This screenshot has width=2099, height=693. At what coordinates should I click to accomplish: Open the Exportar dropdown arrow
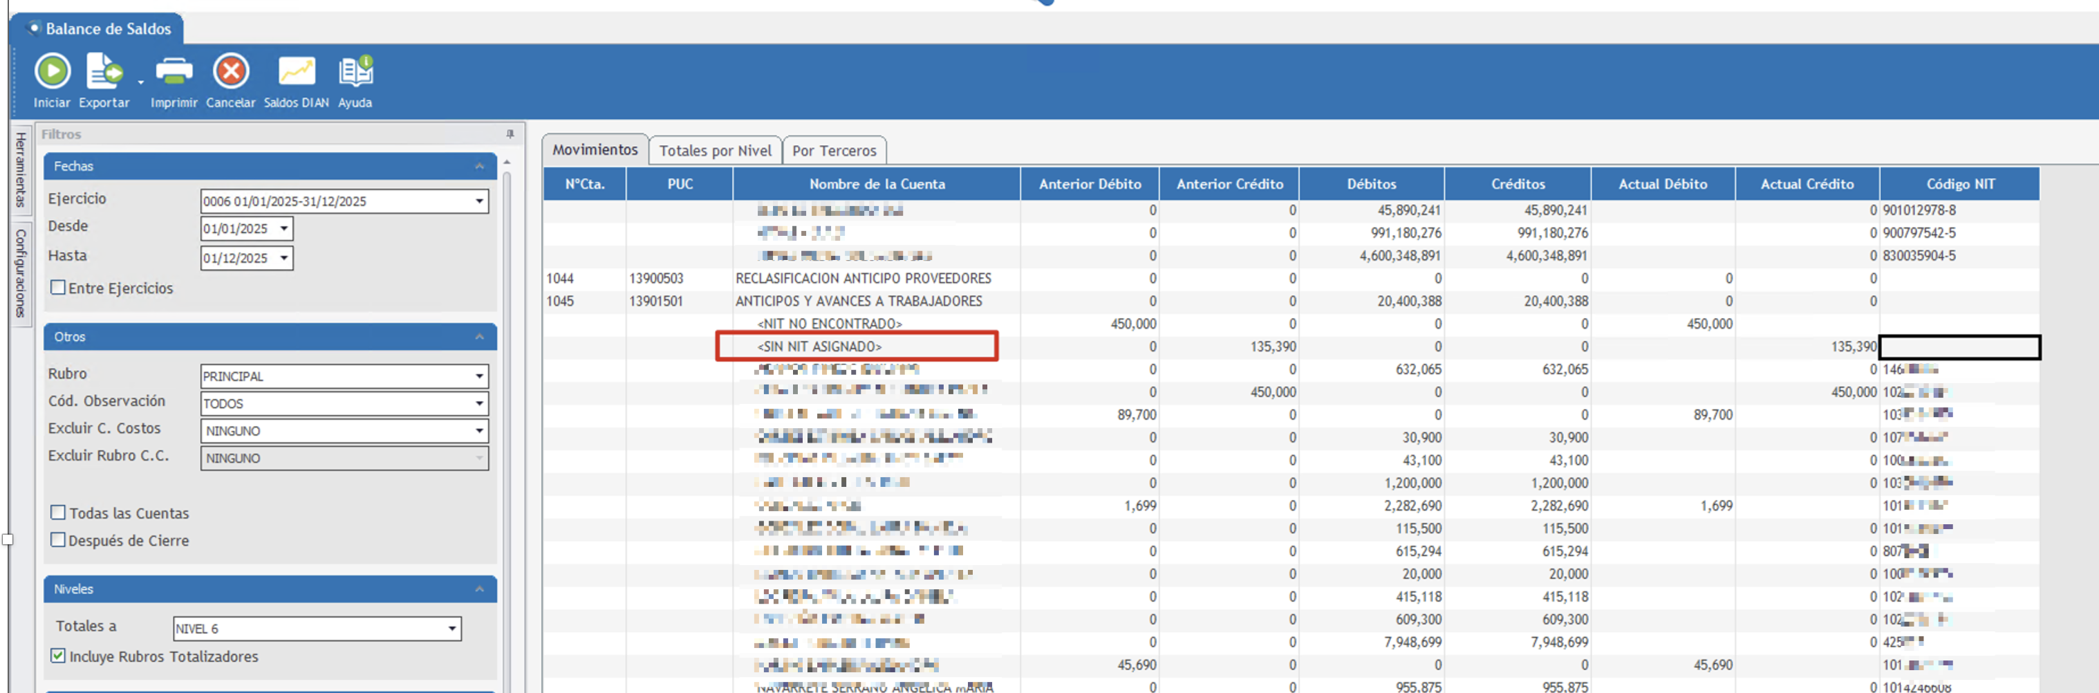(141, 82)
